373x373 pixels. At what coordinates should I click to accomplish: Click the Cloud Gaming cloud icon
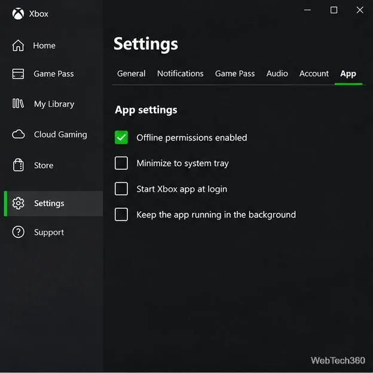tap(19, 134)
